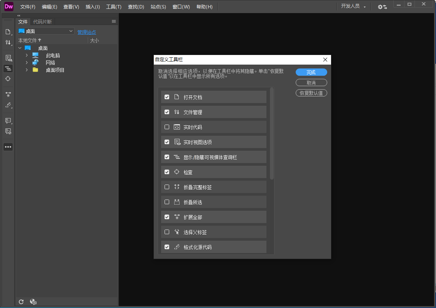
Task: Open the 插入(I) menu
Action: pyautogui.click(x=93, y=7)
